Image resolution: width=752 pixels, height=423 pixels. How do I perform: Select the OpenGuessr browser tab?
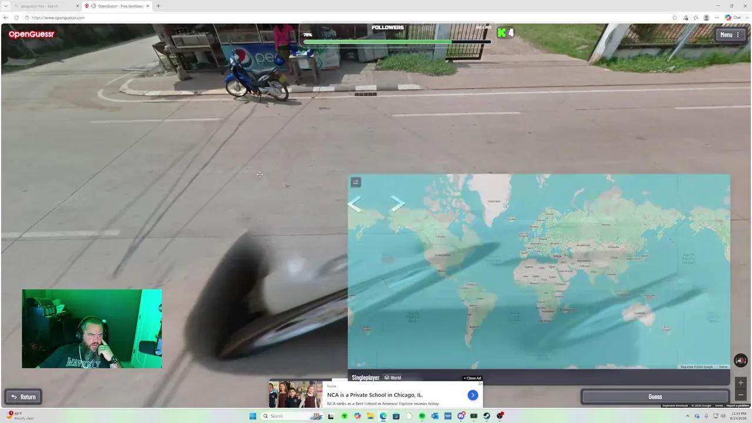tap(116, 6)
